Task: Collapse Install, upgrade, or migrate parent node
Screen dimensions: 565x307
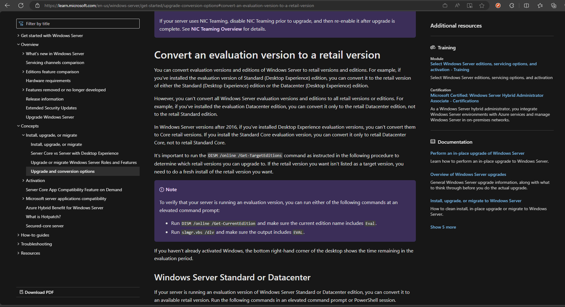Action: tap(23, 135)
